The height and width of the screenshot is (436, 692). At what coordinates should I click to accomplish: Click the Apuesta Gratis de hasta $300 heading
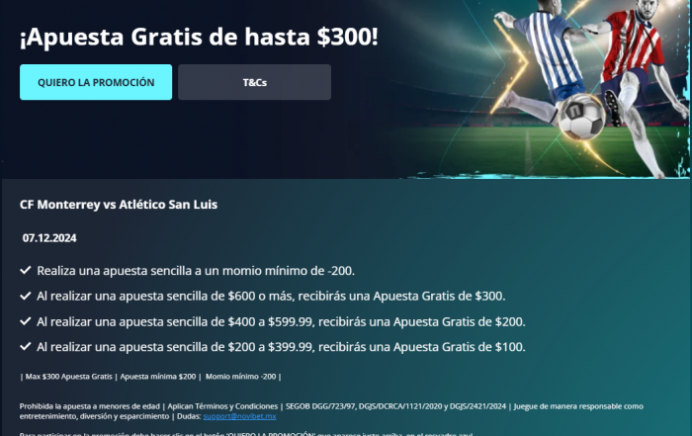coord(199,37)
